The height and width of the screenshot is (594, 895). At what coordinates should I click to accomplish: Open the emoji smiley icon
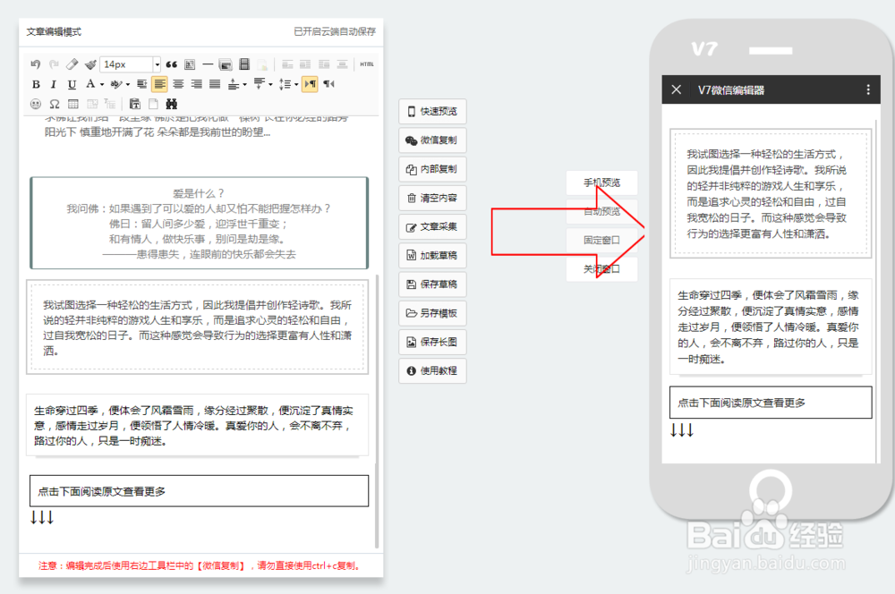tap(37, 104)
